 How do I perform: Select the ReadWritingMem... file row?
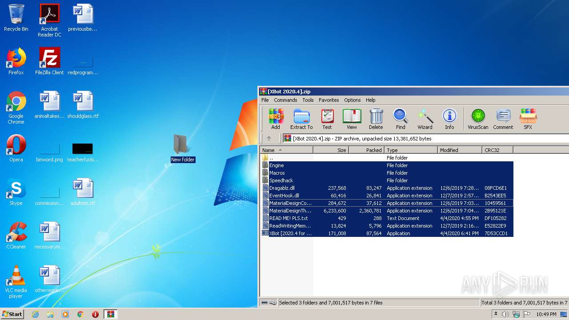(x=387, y=226)
